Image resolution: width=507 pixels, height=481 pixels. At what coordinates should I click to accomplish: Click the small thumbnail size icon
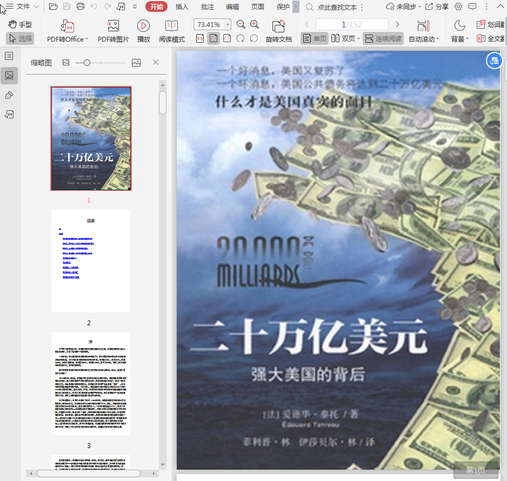66,62
